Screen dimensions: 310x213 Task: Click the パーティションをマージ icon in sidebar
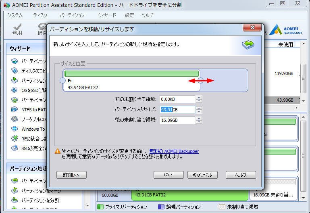(x=15, y=190)
